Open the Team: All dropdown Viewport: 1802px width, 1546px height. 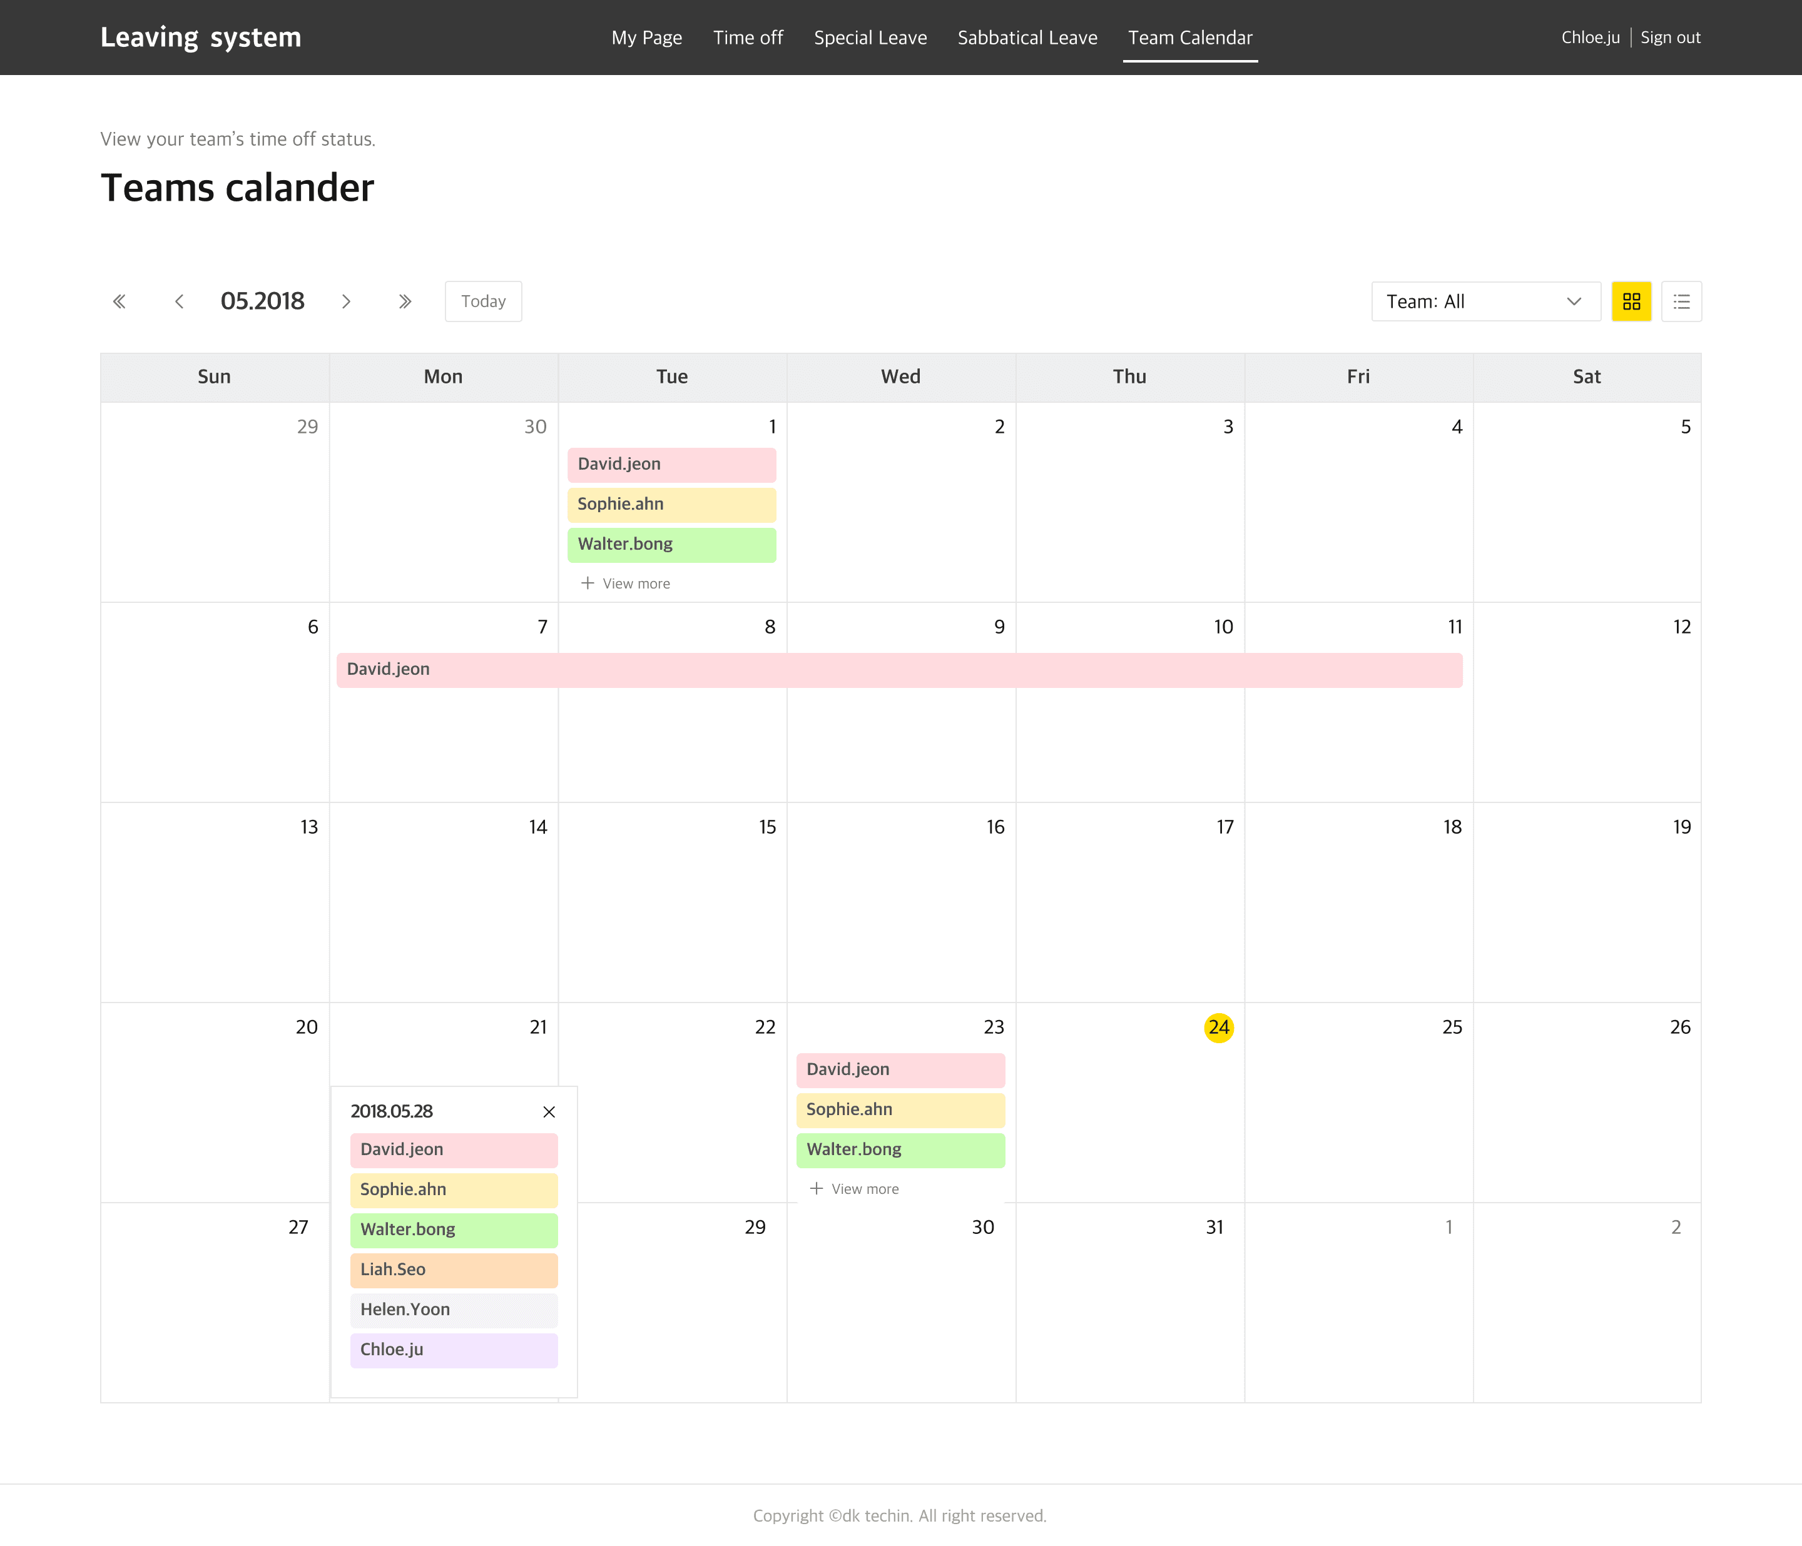(x=1485, y=301)
